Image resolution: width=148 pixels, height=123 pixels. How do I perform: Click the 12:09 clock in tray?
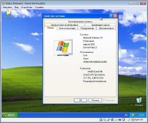coord(141,115)
